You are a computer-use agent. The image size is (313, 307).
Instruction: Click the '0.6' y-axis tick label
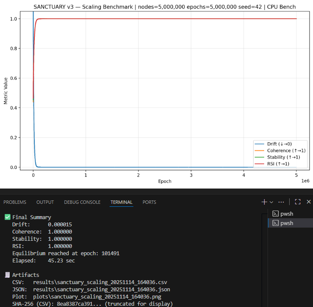pos(14,78)
